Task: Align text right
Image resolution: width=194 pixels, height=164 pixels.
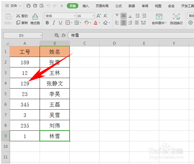Action: pos(130,22)
